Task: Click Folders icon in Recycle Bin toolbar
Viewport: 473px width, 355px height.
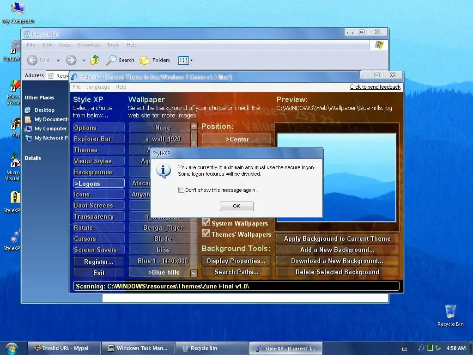Action: (145, 60)
